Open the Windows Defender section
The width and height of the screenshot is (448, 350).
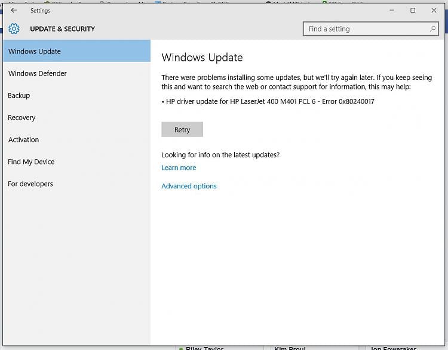(76, 73)
